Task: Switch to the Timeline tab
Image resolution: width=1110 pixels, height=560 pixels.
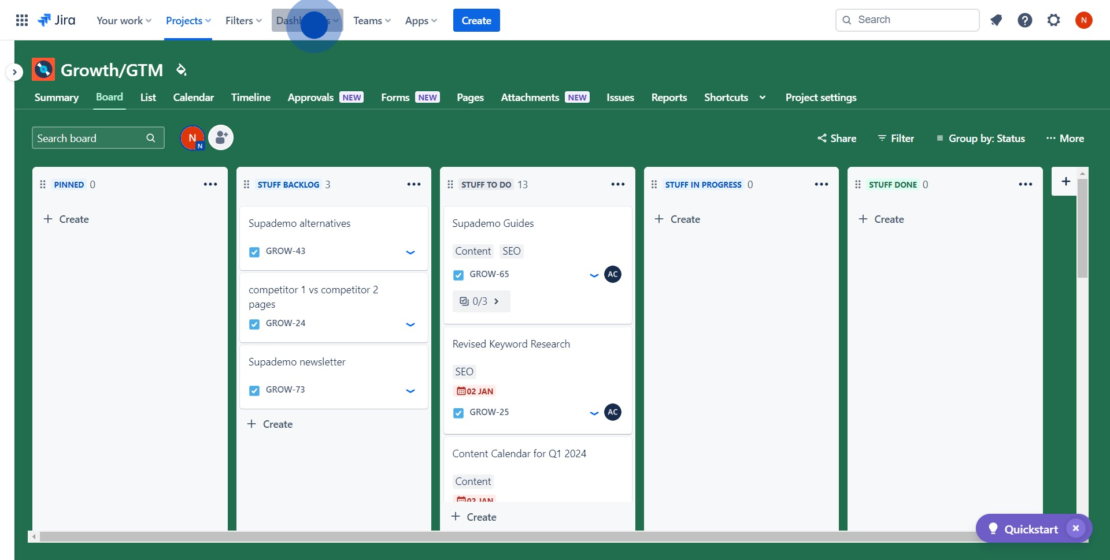Action: tap(250, 98)
